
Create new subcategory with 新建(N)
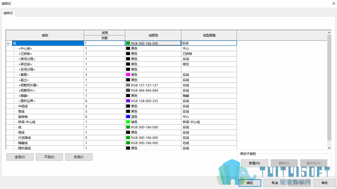(x=255, y=163)
